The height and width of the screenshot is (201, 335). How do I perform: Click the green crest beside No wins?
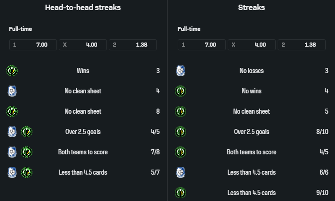[x=180, y=91]
